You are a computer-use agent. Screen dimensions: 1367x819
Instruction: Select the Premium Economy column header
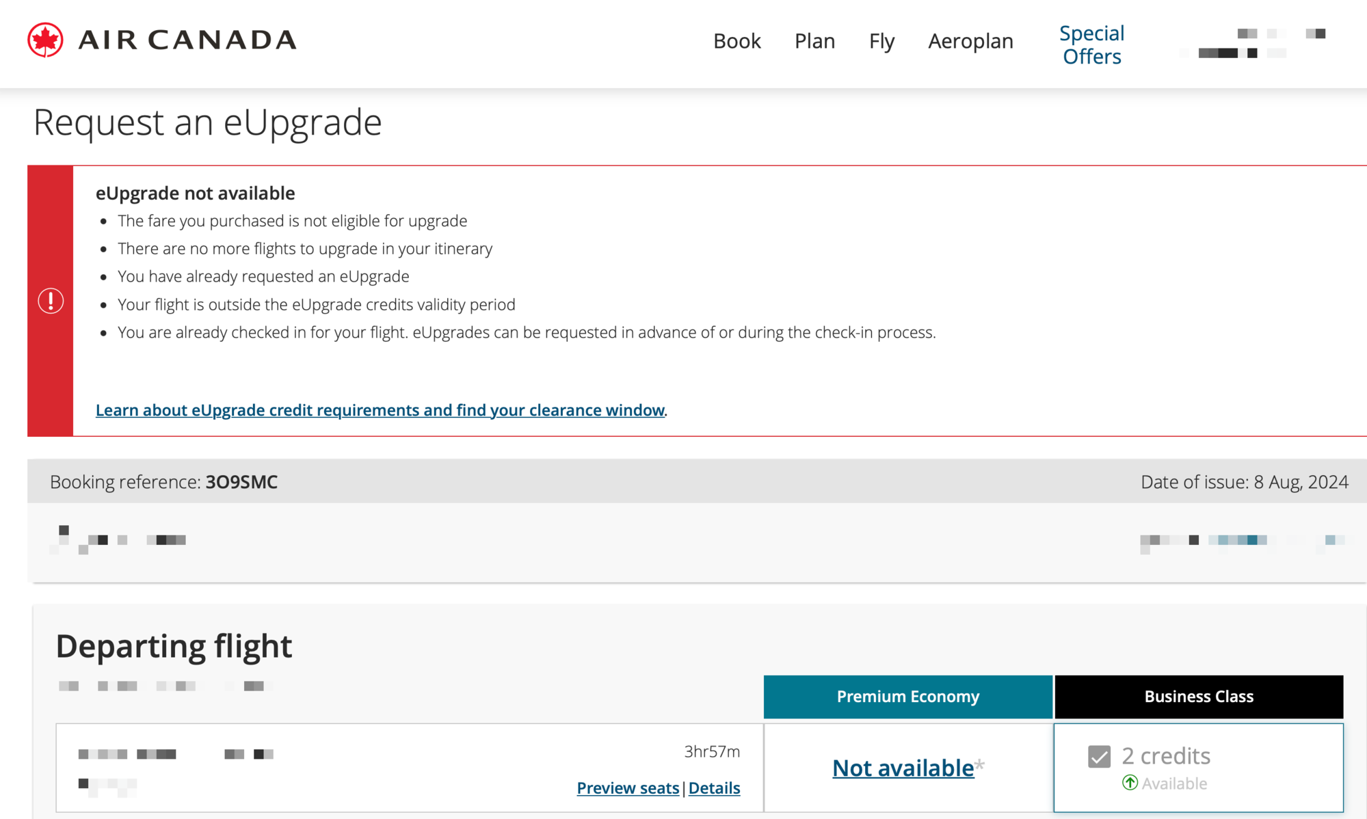[x=907, y=697]
